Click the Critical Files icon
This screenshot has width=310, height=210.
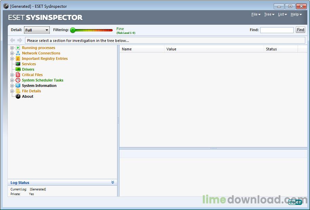coord(18,75)
